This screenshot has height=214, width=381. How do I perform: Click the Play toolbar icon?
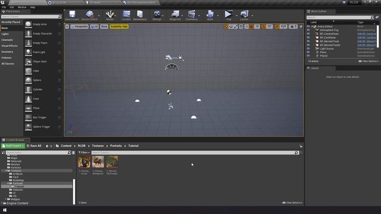(229, 14)
